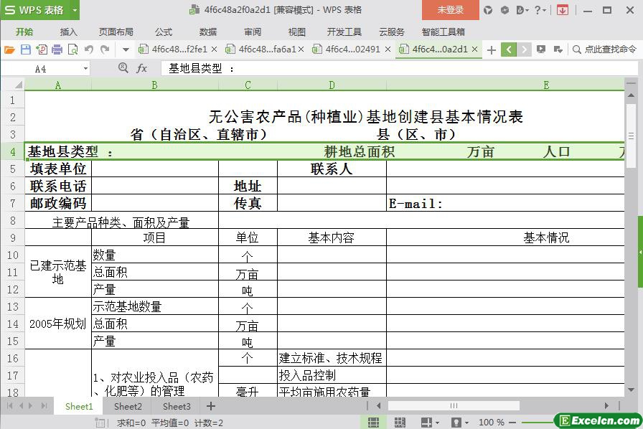Click the zoom out minus button

[x=512, y=423]
